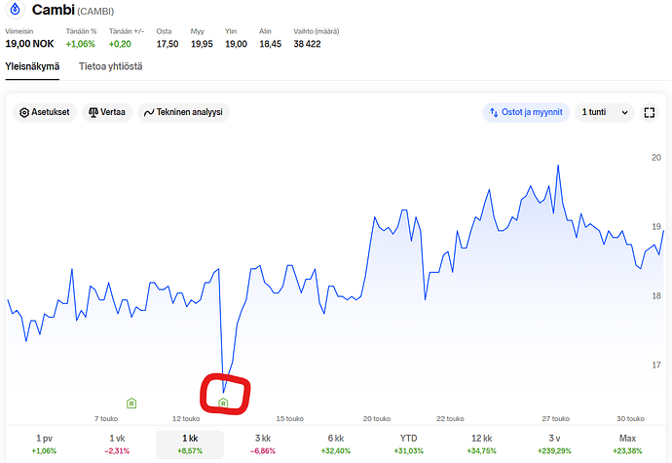Viewport: 672px width, 463px height.
Task: Open chart Asetukset settings
Action: tap(45, 112)
